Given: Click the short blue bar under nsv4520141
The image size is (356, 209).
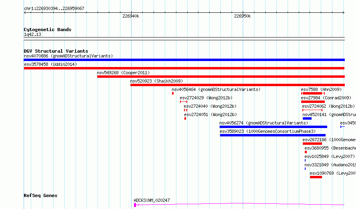Looking at the screenshot, I should pos(307,118).
